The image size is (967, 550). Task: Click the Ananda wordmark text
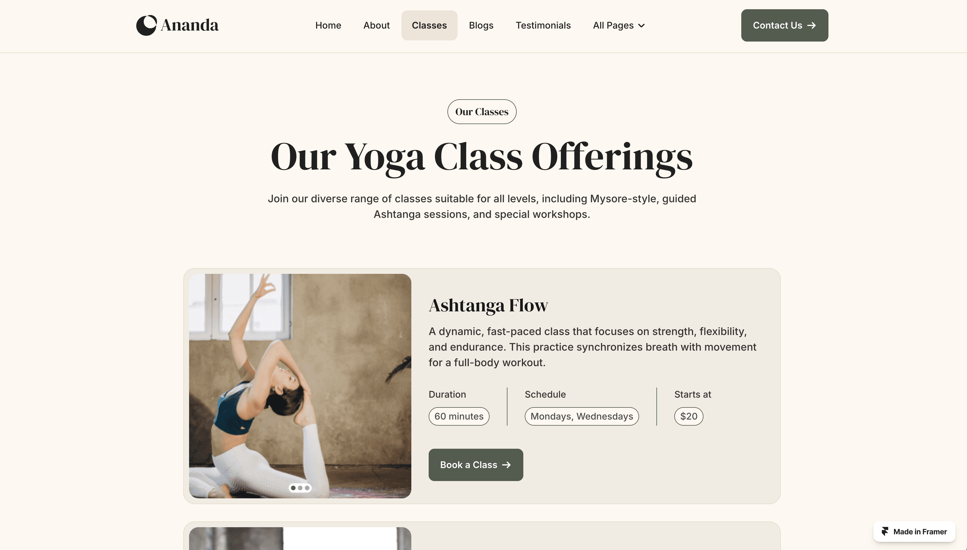pos(190,25)
